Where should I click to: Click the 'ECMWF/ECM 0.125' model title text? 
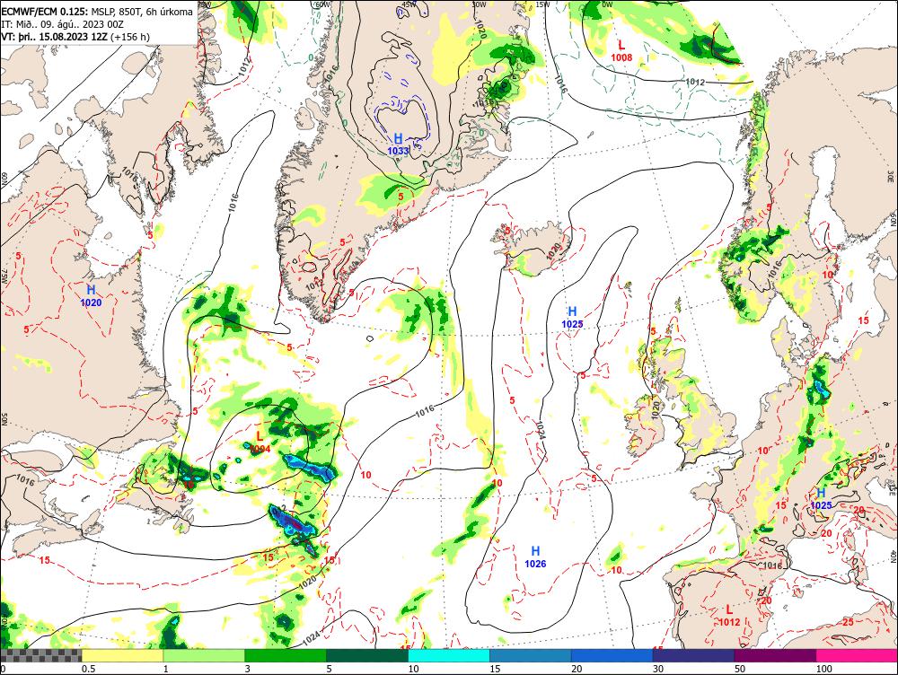(45, 12)
